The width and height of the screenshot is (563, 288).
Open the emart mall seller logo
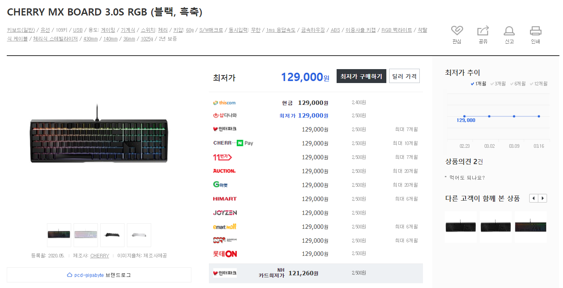[225, 227]
